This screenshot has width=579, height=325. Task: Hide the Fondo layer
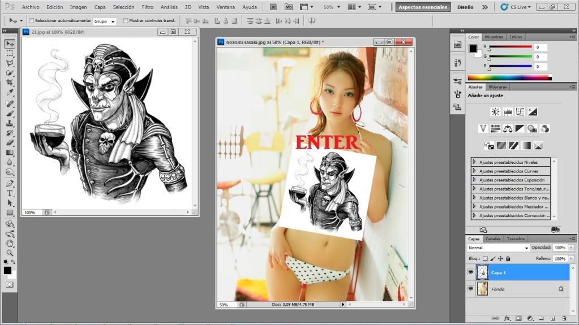click(470, 289)
